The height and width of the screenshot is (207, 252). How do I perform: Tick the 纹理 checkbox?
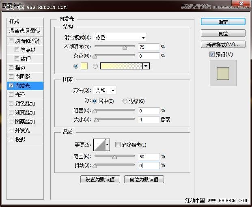(x=17, y=59)
